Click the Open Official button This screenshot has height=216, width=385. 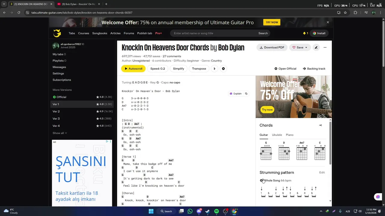tap(285, 69)
